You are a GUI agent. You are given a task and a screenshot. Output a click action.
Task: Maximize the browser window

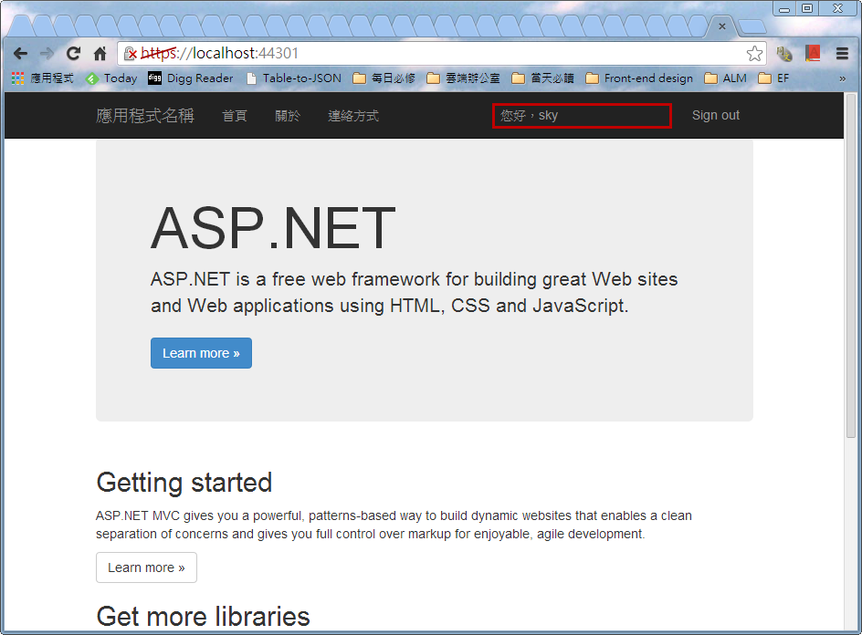click(807, 8)
